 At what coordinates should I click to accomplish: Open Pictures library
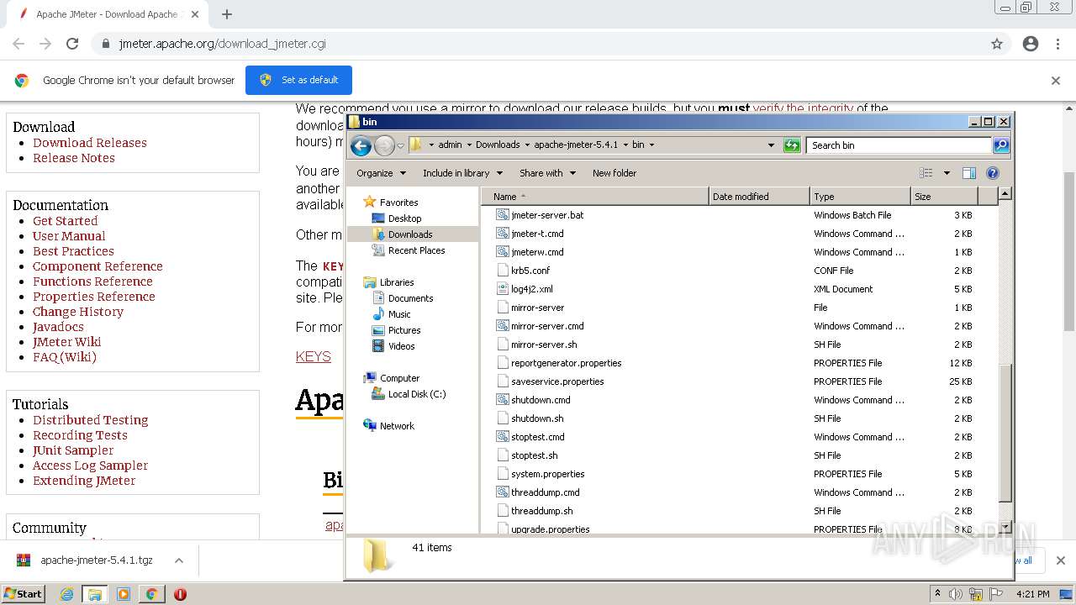click(x=404, y=330)
